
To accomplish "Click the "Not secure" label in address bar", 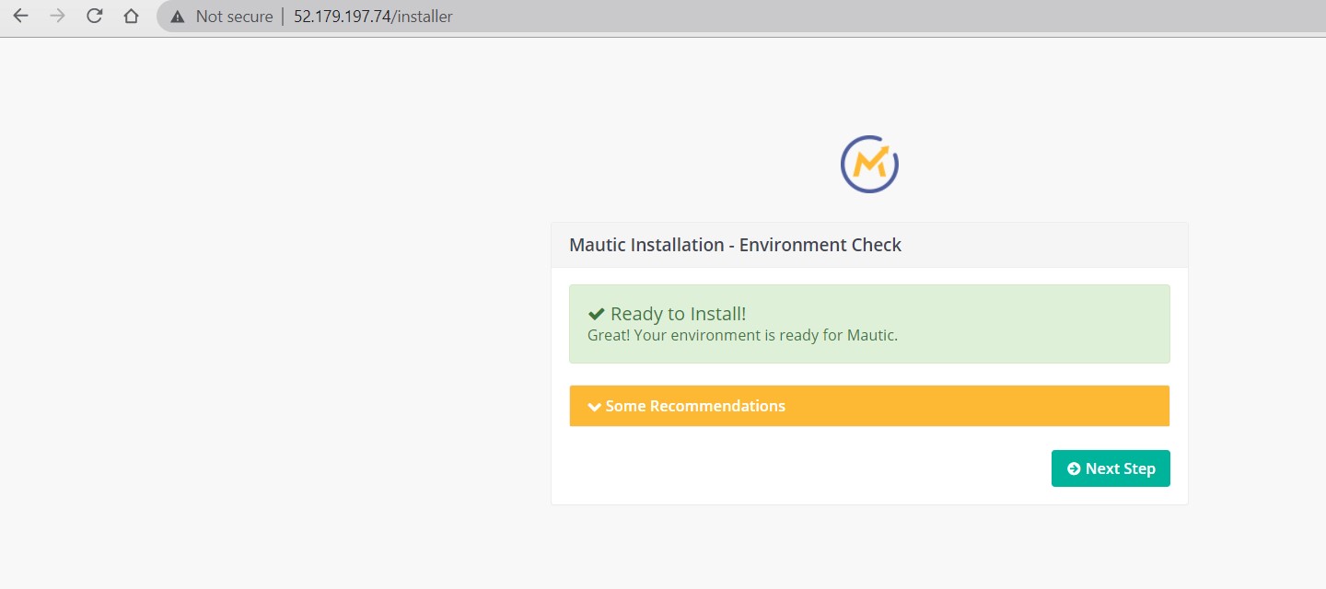I will pos(234,17).
